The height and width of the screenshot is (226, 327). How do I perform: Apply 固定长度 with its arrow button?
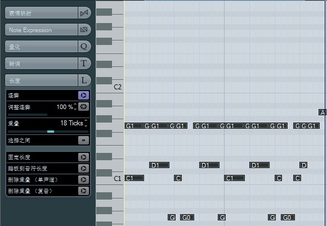(x=84, y=157)
